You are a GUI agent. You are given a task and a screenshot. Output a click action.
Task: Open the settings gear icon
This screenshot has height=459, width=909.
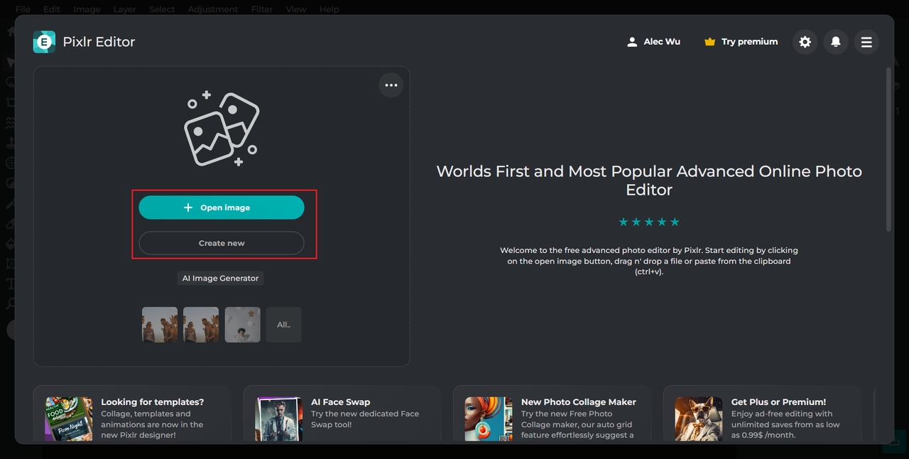(805, 42)
